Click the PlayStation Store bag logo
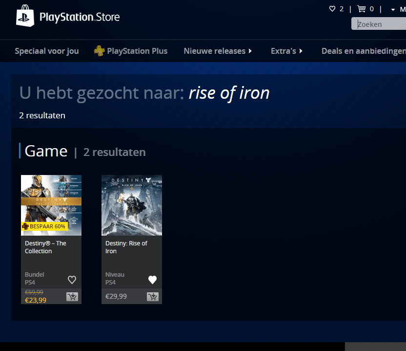The width and height of the screenshot is (406, 351). pos(25,16)
